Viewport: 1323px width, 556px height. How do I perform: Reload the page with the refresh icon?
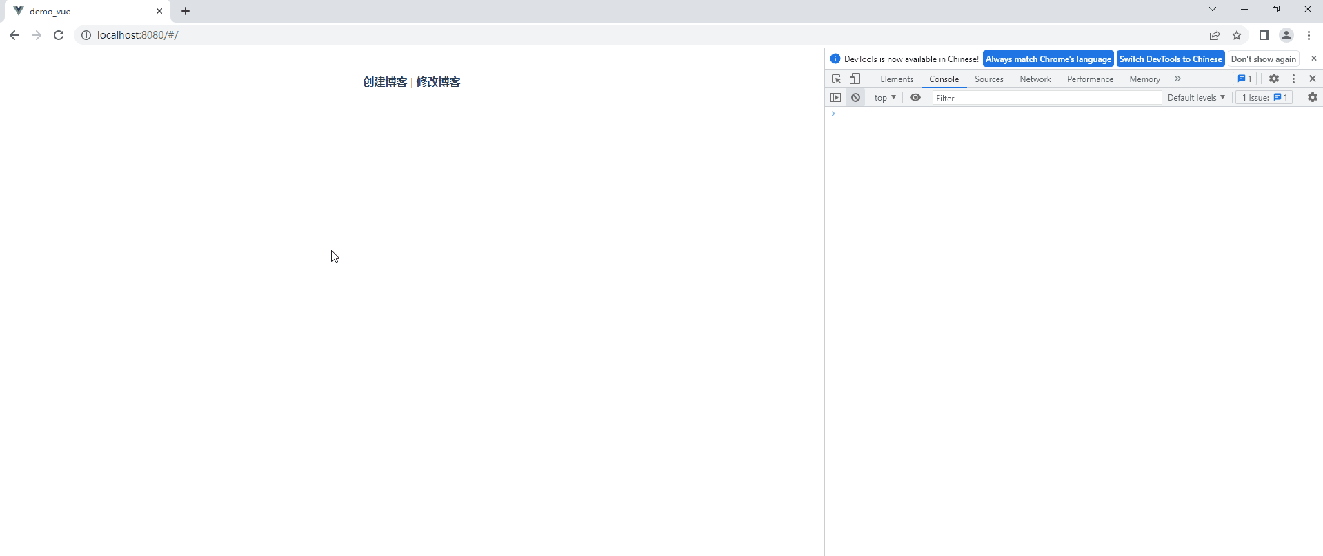pos(59,35)
